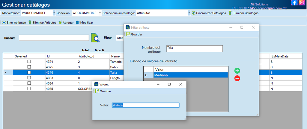The height and width of the screenshot is (129, 307).
Task: Click the soporte@atti.com.mx contact link
Action: pyautogui.click(x=272, y=8)
